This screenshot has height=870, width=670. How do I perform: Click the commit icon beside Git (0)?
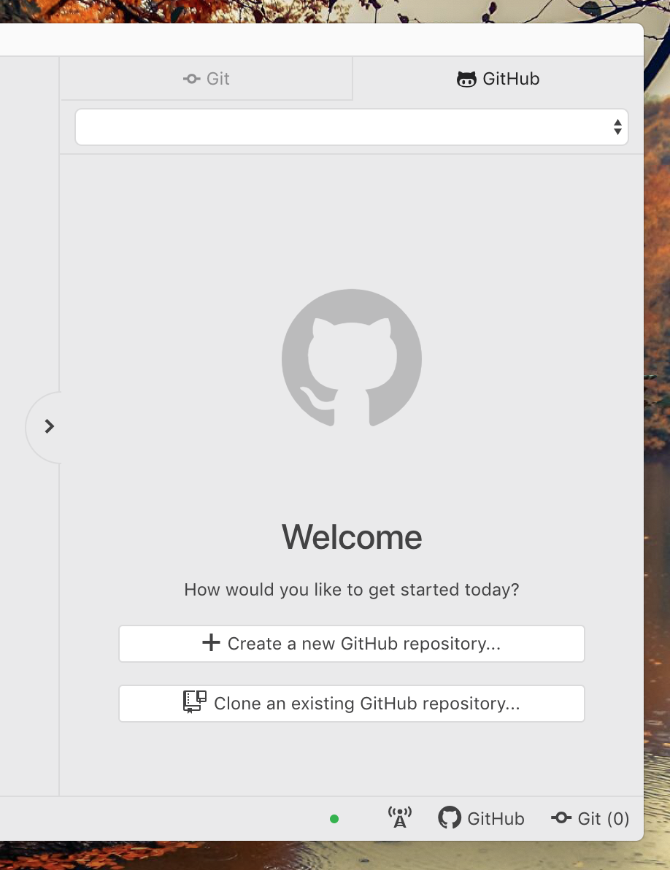[x=561, y=818]
